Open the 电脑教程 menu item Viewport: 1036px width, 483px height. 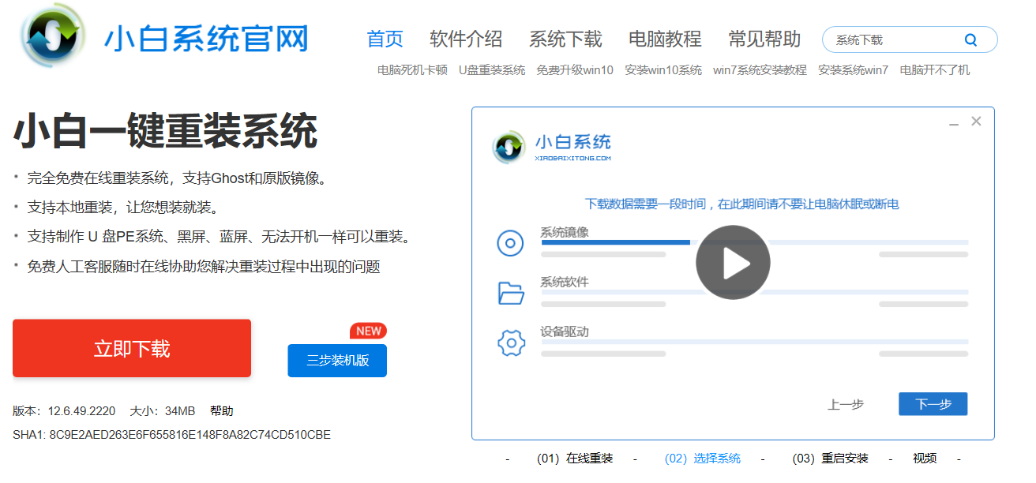[x=665, y=39]
